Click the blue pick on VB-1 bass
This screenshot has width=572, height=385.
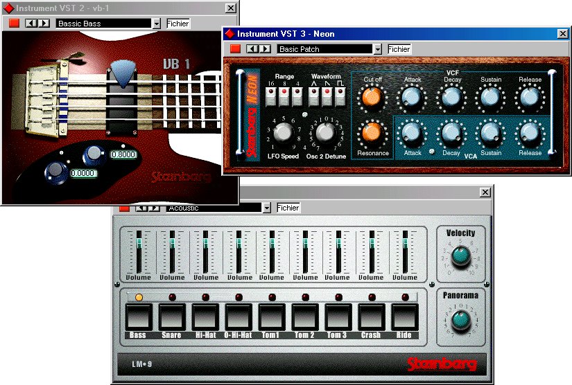click(123, 73)
